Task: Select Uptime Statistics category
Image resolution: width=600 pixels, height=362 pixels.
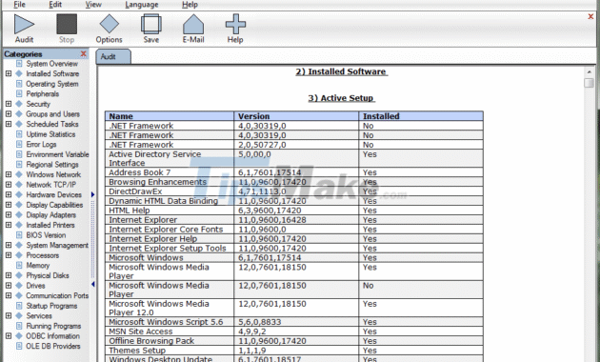Action: [50, 134]
